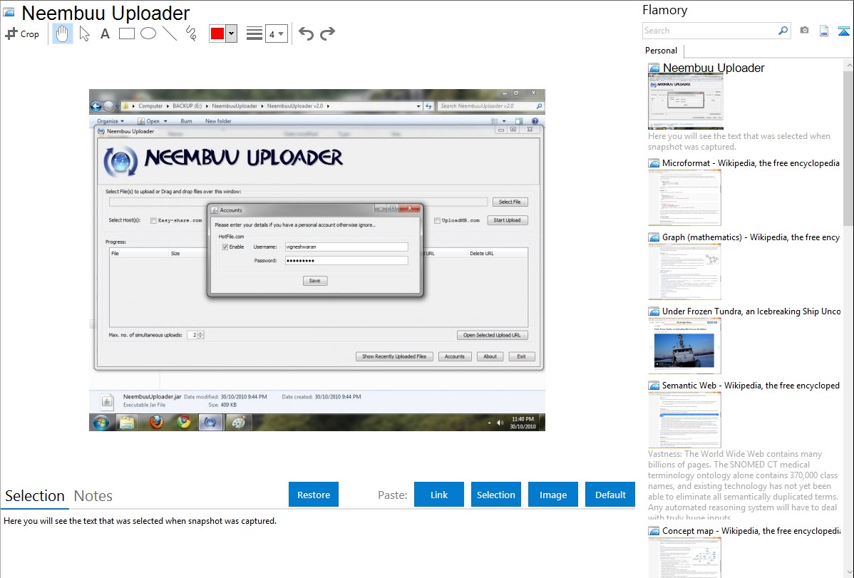Click into the Flamory Search field
This screenshot has width=854, height=578.
tap(710, 31)
